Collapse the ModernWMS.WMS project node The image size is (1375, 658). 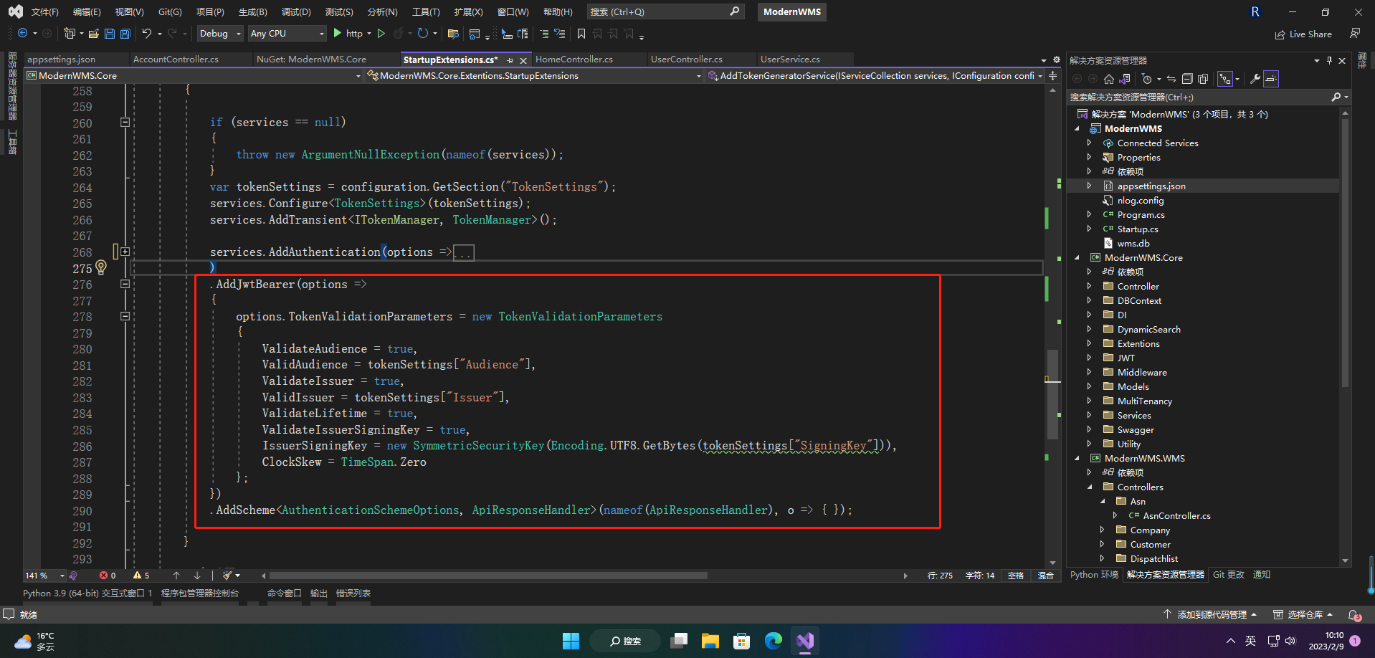(x=1077, y=458)
